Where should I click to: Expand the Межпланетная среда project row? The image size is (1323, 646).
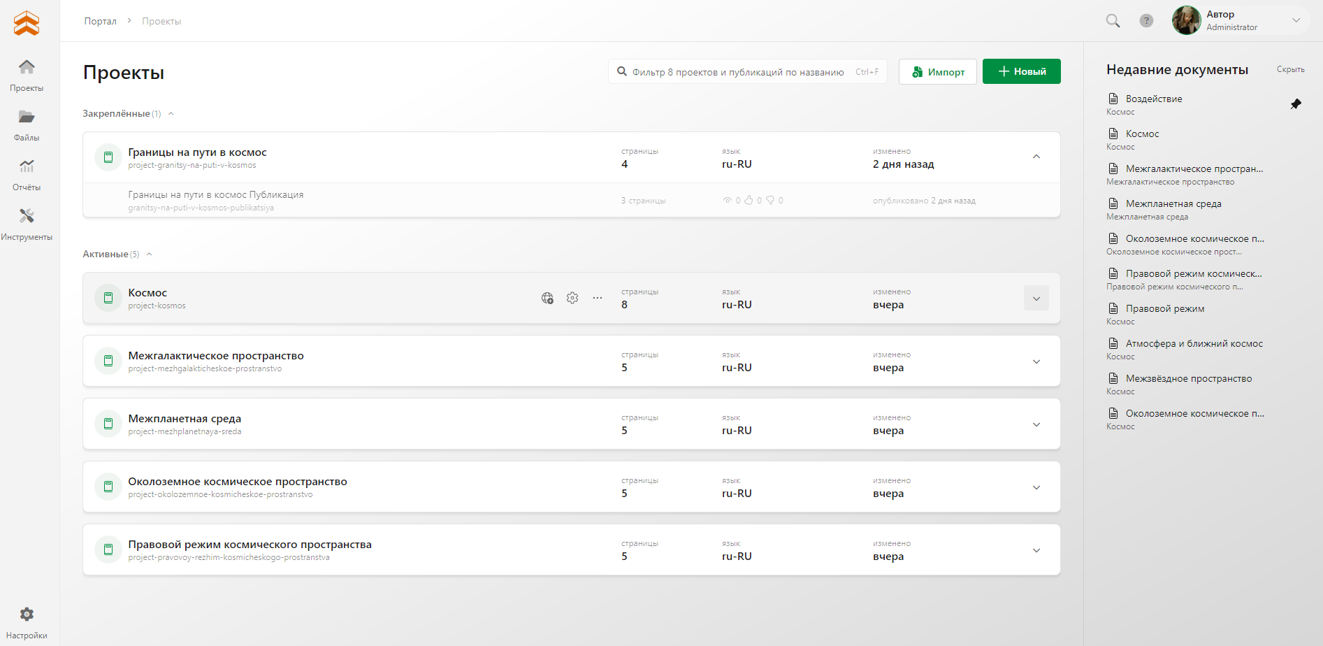coord(1036,424)
